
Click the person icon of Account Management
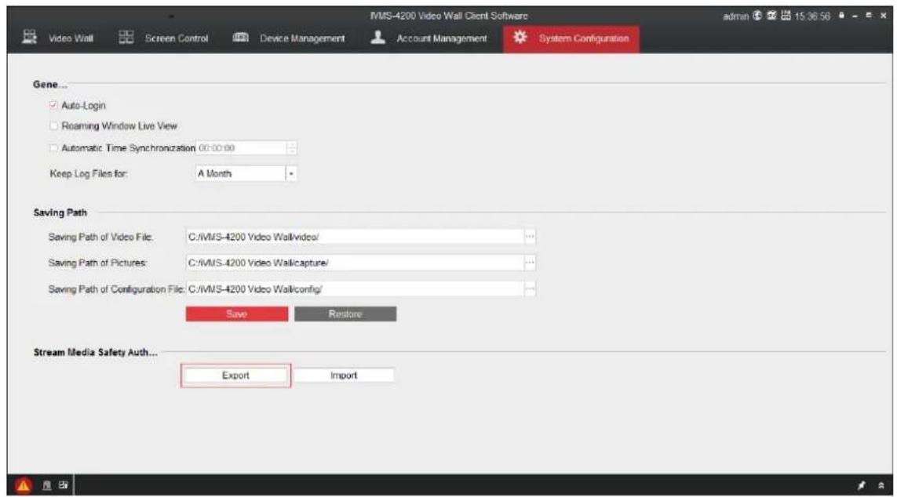[x=377, y=38]
